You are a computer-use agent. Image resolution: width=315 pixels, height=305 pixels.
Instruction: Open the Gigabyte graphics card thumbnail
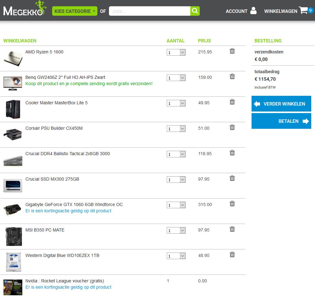click(x=13, y=210)
